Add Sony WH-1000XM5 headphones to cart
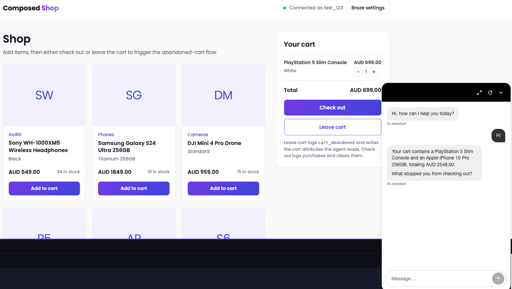Viewport: 512px width, 289px height. (44, 188)
